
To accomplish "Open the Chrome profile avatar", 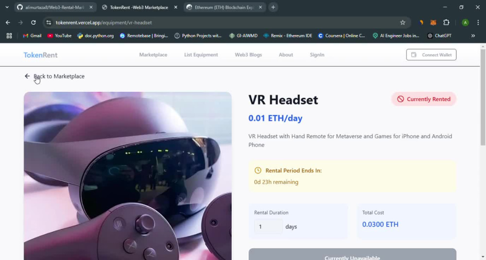I will point(465,22).
